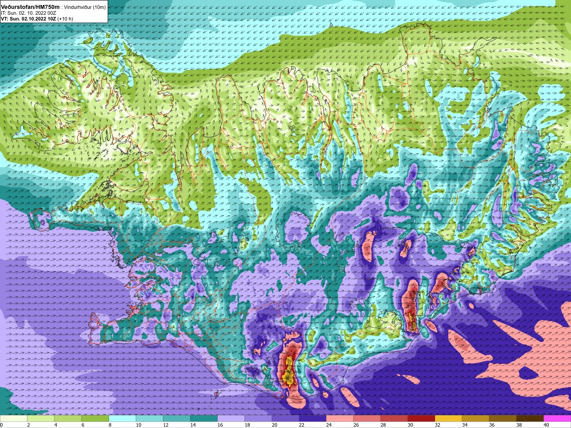The width and height of the screenshot is (571, 428).
Task: Select the salmon 26–28 legend swatch
Action: pos(368,419)
